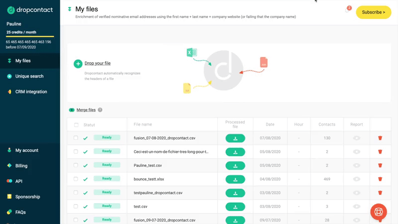Open My files in sidebar
This screenshot has width=398, height=224.
pyautogui.click(x=30, y=61)
